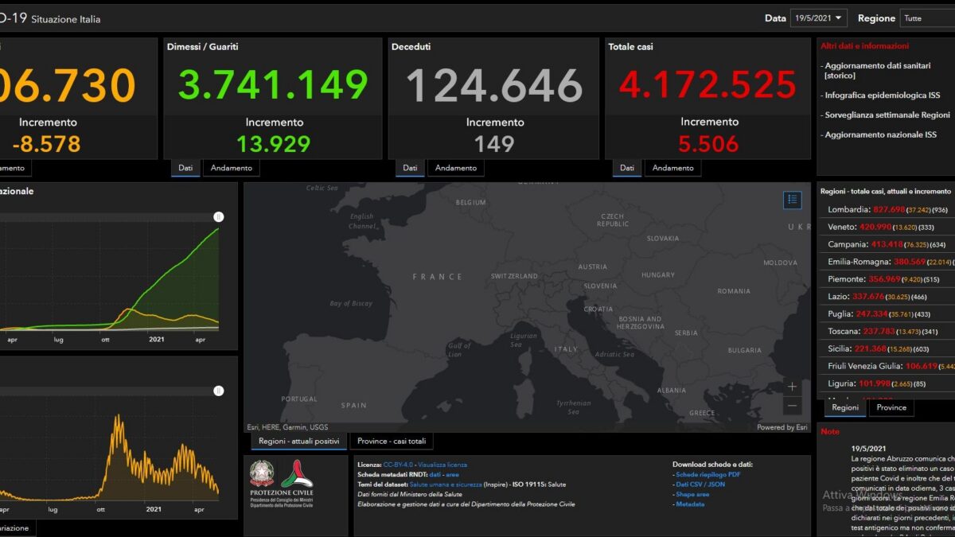
Task: Adjust the lower chart time slider handle
Action: [x=219, y=391]
